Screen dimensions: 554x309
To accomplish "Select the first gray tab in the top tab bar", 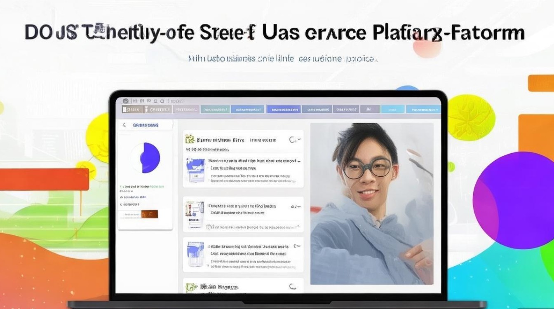I will [x=132, y=110].
